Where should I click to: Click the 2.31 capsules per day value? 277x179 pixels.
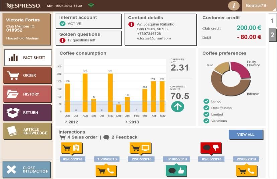[180, 68]
